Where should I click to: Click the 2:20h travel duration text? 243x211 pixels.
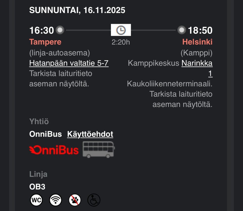pyautogui.click(x=121, y=42)
